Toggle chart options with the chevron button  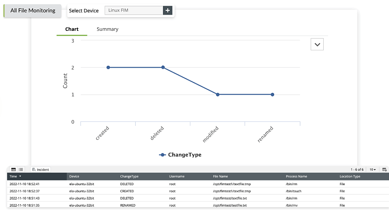point(317,44)
